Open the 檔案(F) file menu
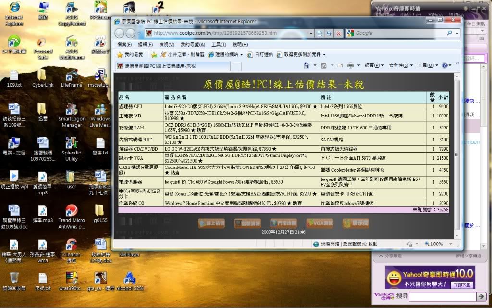This screenshot has width=492, height=308. pos(125,45)
